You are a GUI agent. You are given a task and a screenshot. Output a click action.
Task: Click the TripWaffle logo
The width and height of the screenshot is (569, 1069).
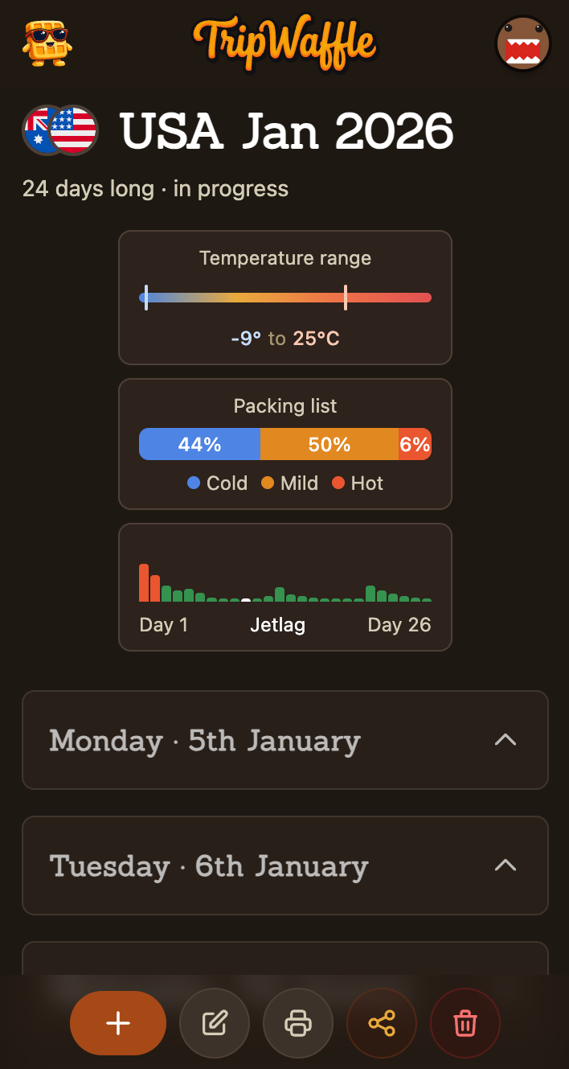coord(284,43)
